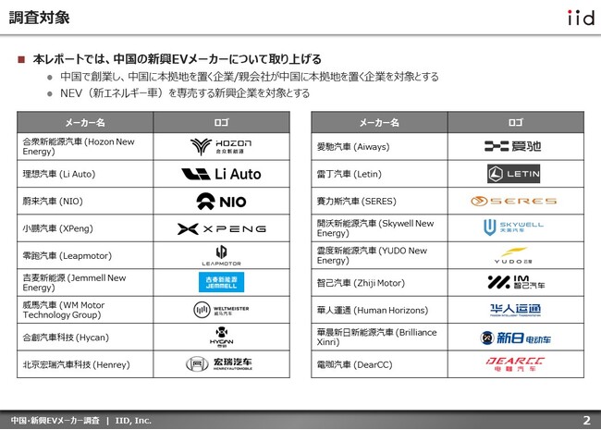
Task: Select the red DearCC logo
Action: [x=514, y=363]
